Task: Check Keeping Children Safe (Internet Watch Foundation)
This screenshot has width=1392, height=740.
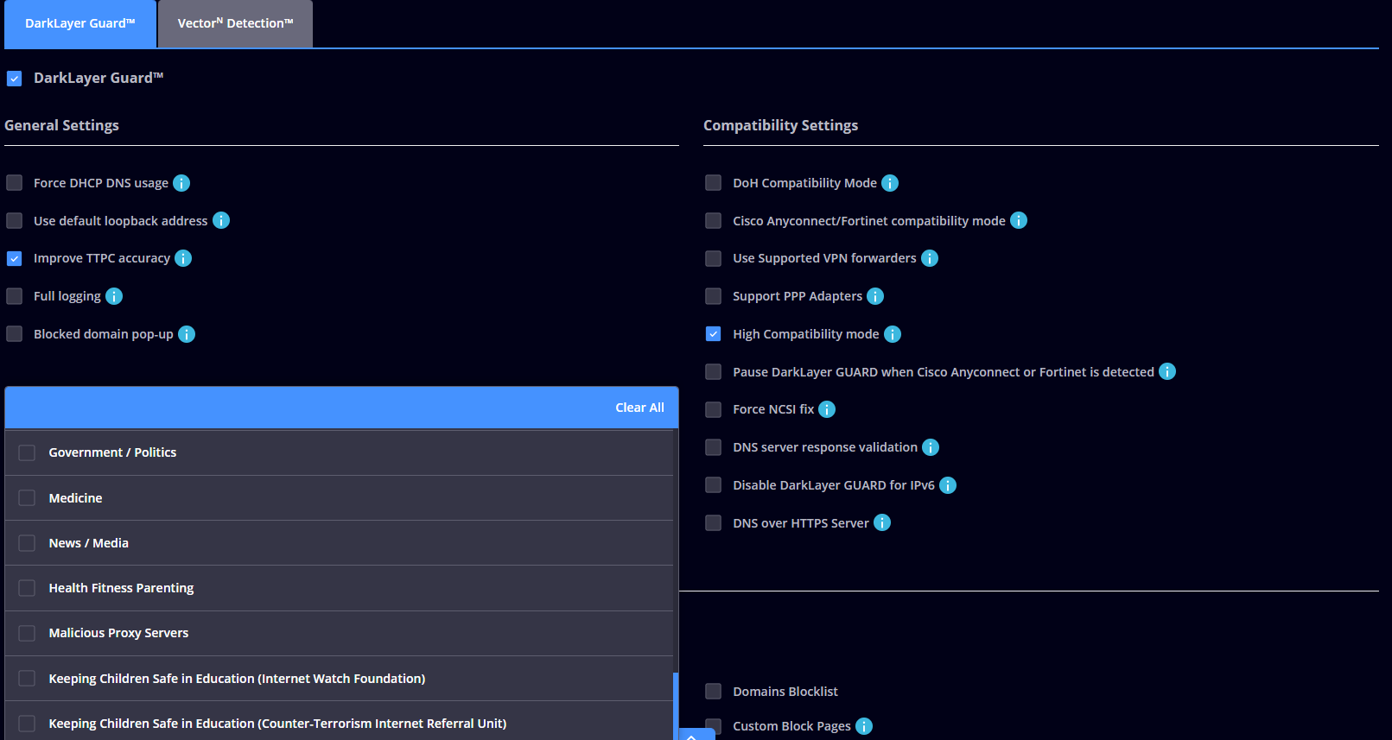Action: tap(27, 679)
